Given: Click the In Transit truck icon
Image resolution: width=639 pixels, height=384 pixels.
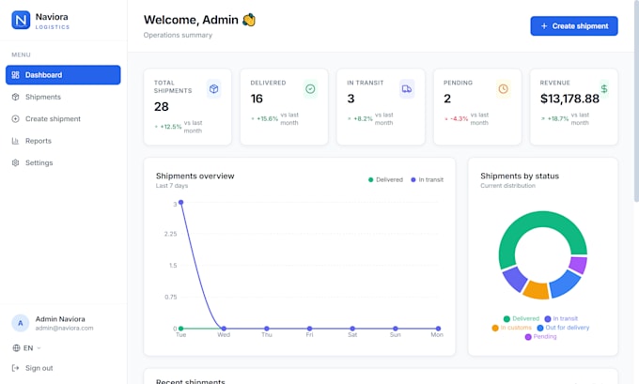Looking at the screenshot, I should (x=407, y=89).
